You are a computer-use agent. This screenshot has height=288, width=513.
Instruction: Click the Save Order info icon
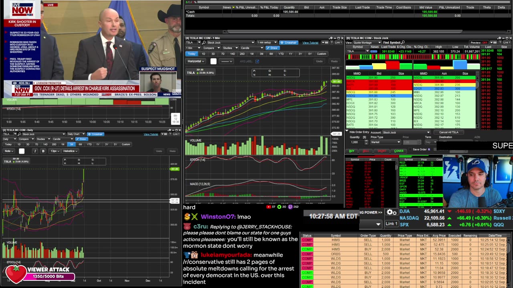click(429, 149)
